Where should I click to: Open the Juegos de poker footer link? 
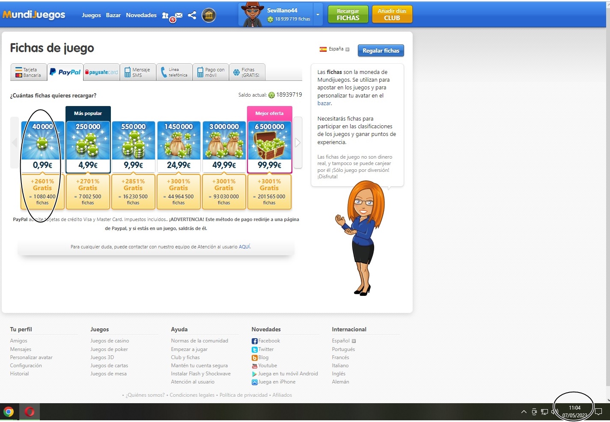(x=109, y=349)
